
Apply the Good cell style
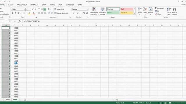113,13
